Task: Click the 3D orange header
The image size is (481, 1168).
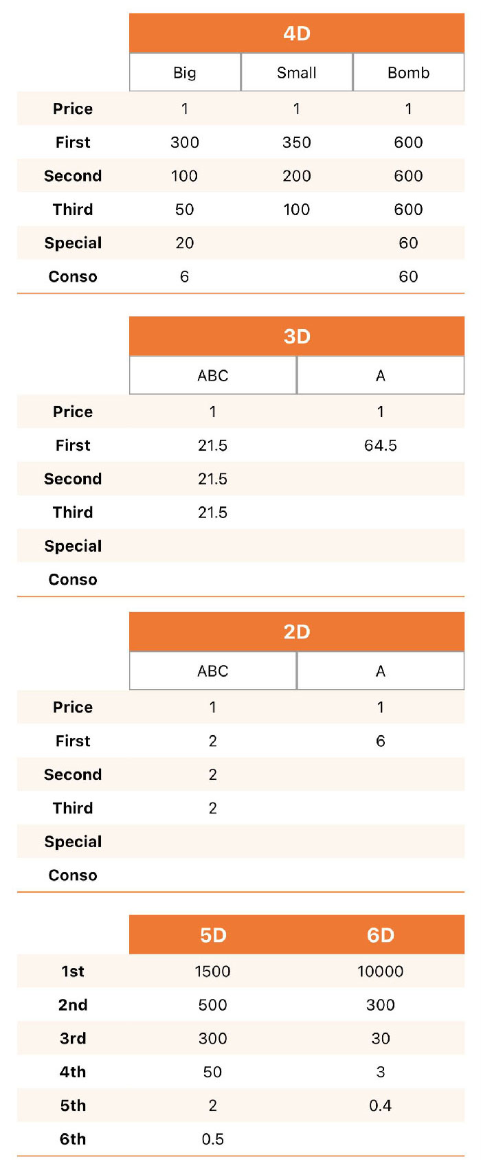Action: pyautogui.click(x=297, y=336)
